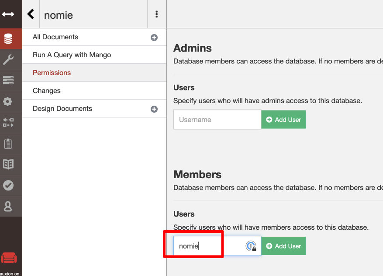Open Verify using the checkmark icon
This screenshot has width=383, height=276.
pos(11,185)
